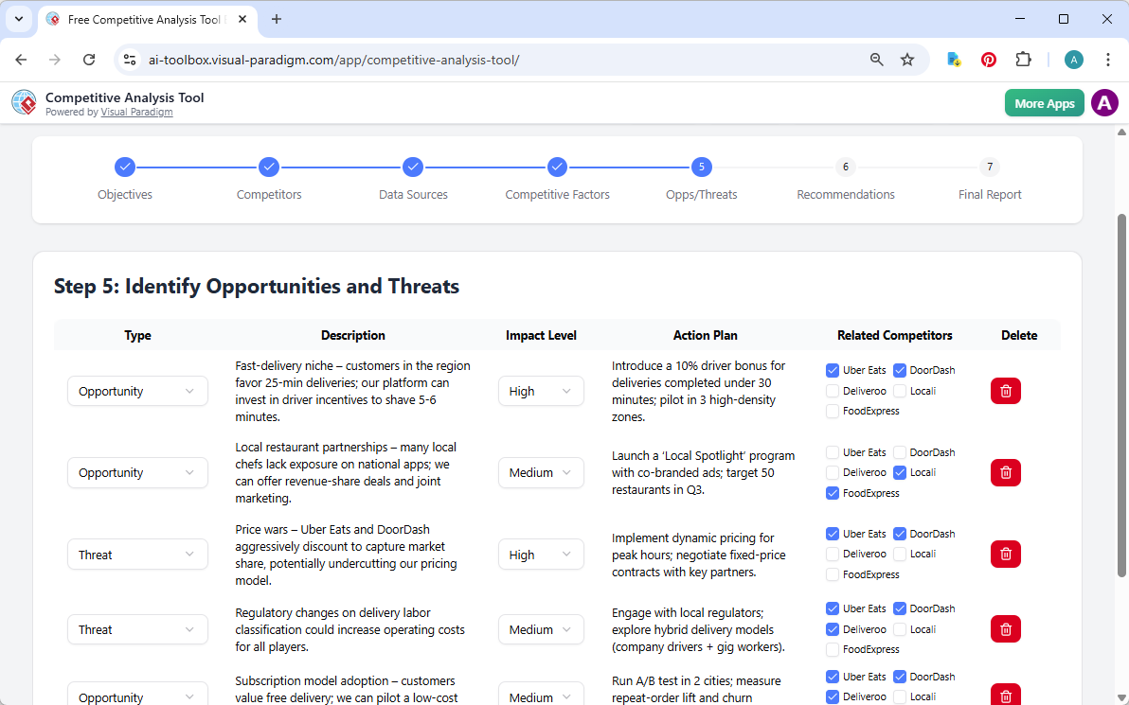Click the More Apps button
This screenshot has height=705, width=1129.
tap(1044, 102)
